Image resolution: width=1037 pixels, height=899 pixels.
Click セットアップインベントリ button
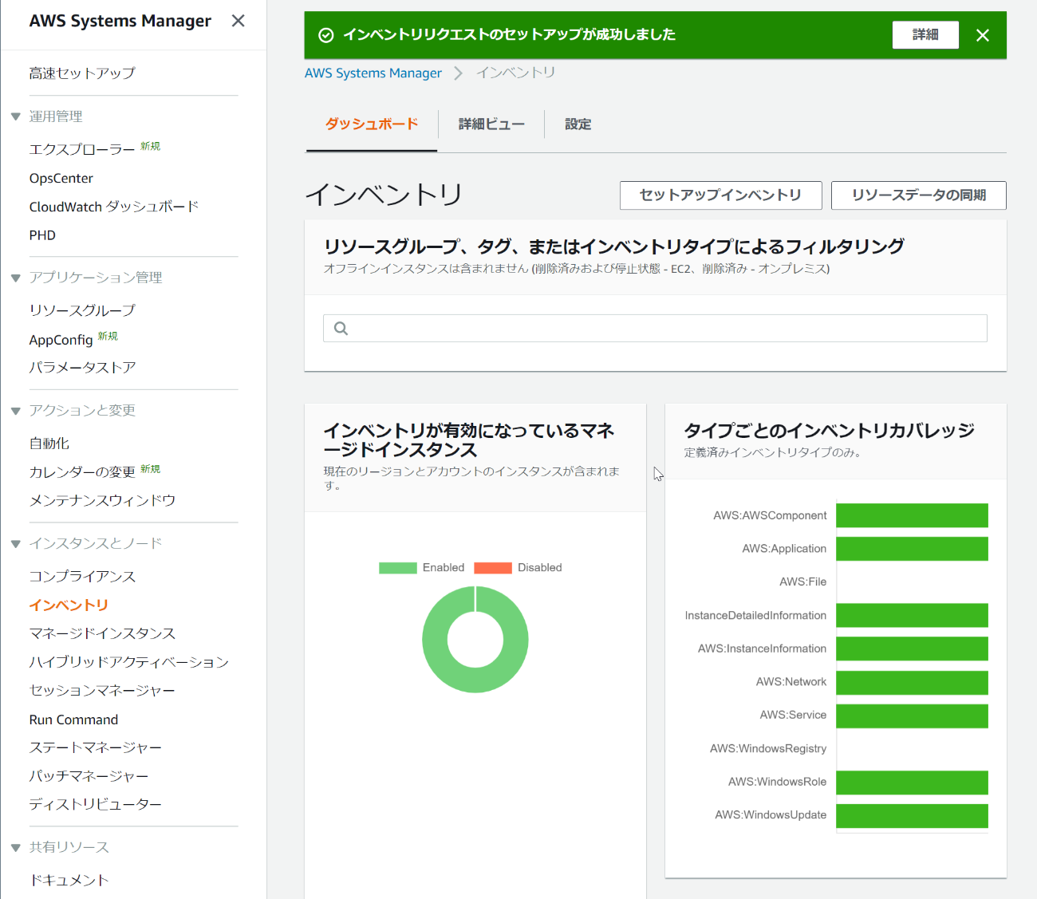(x=720, y=195)
